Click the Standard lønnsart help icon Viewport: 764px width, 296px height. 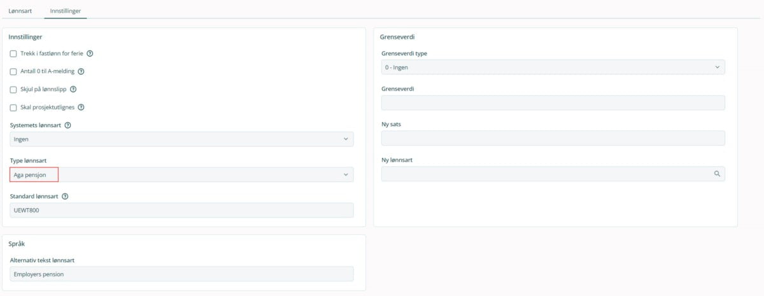(x=65, y=196)
